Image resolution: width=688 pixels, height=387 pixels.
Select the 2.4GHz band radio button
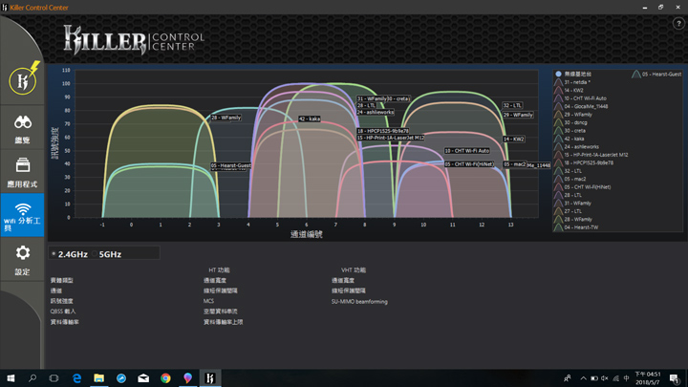54,254
